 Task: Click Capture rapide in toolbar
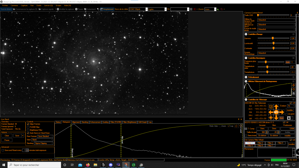coord(46,9)
